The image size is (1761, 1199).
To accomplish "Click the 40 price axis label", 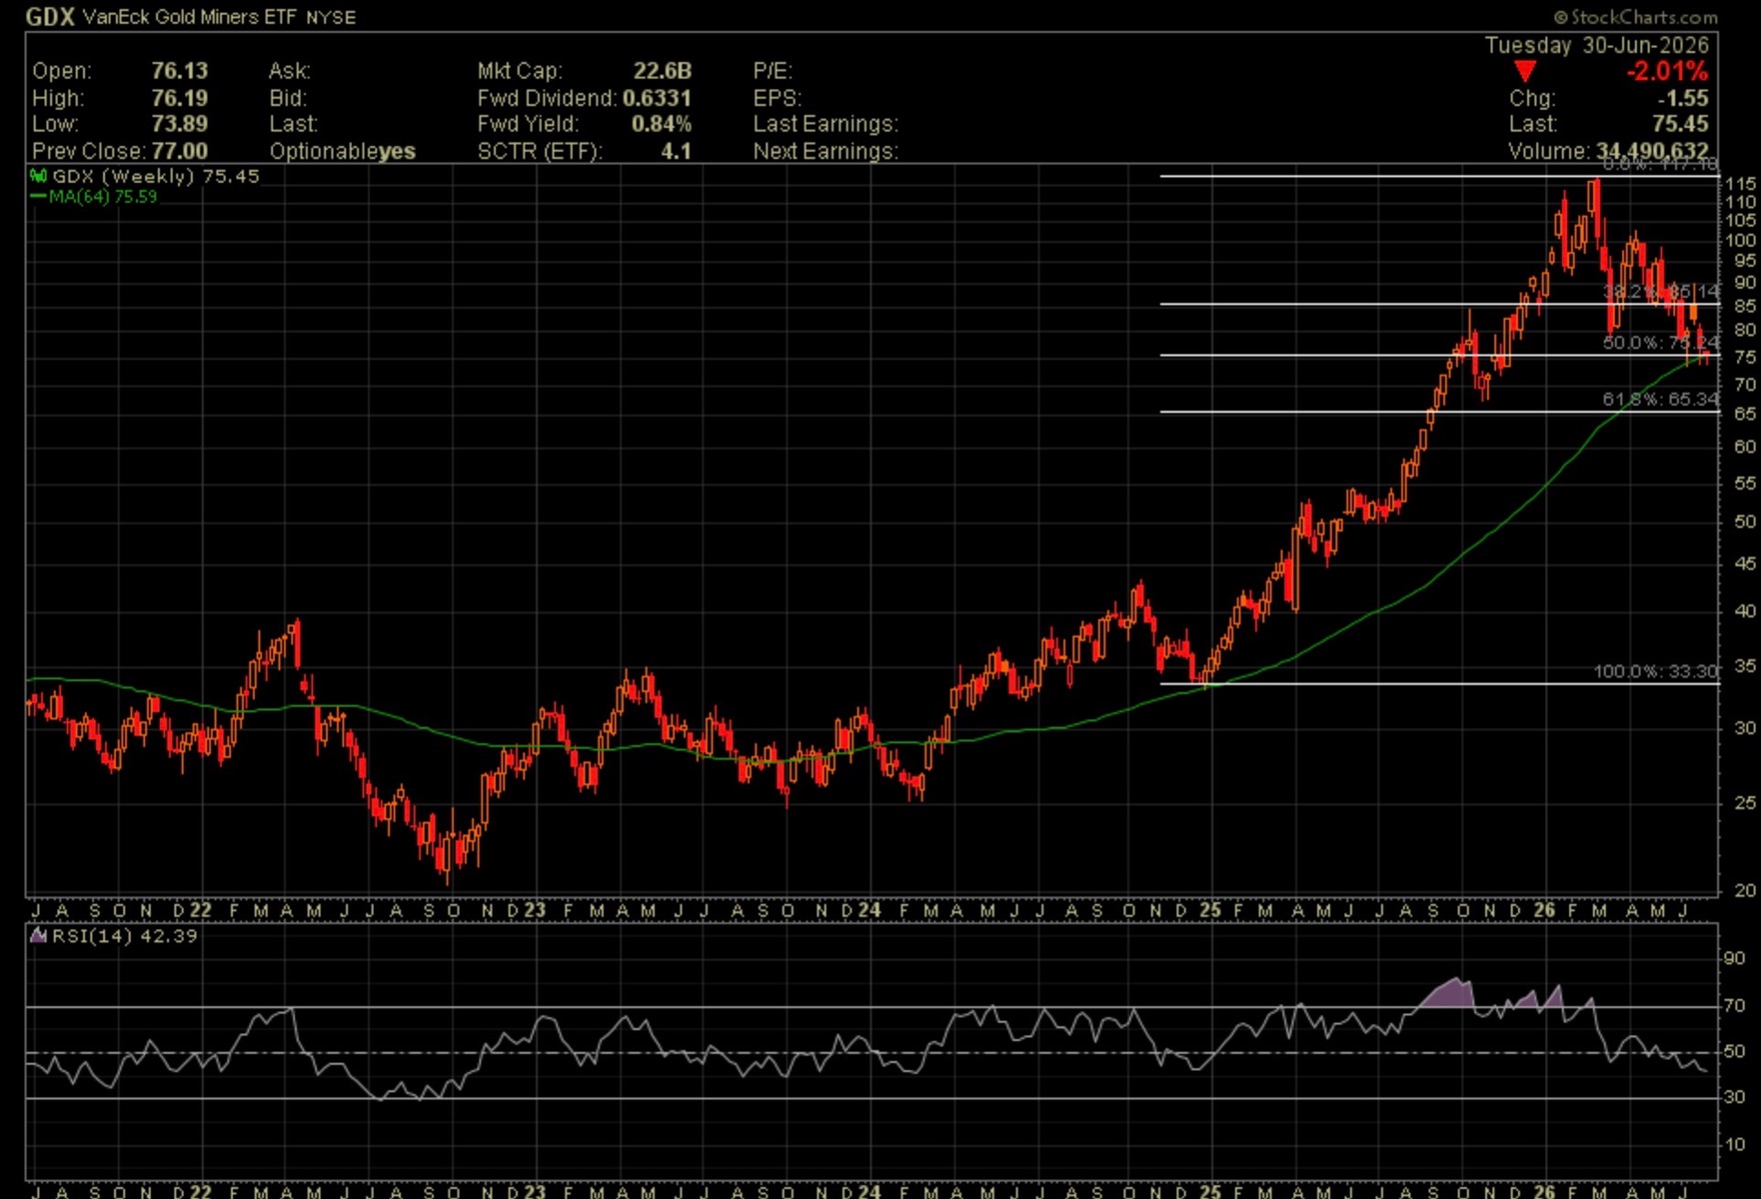I will [1745, 610].
